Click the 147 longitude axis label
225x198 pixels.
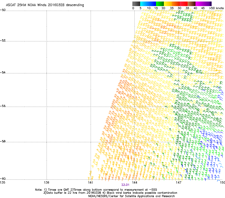(x=178, y=182)
